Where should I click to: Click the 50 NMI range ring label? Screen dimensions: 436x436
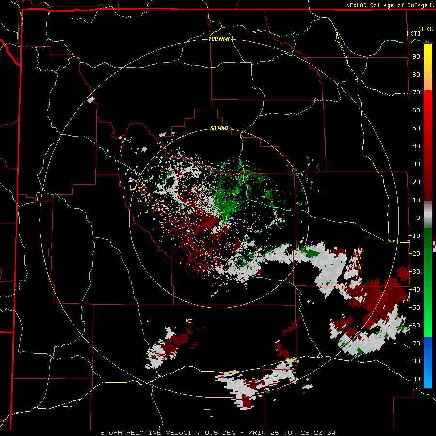[x=219, y=128]
